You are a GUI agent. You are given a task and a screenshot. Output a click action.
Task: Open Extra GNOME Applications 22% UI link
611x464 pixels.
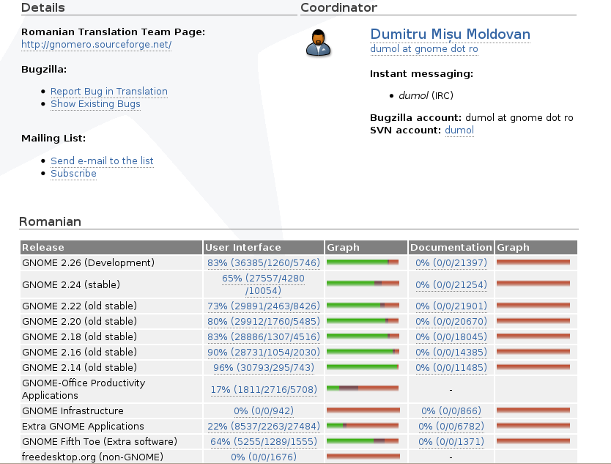coord(264,426)
